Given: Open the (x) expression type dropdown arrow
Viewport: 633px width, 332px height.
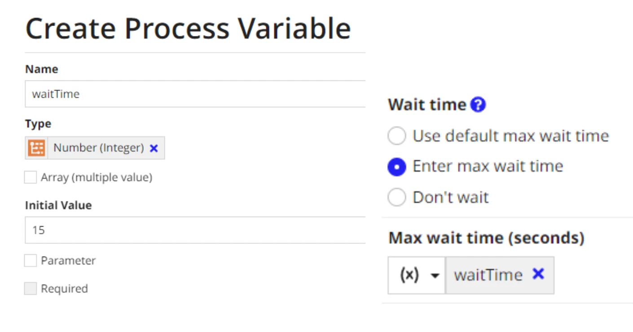Looking at the screenshot, I should point(435,276).
